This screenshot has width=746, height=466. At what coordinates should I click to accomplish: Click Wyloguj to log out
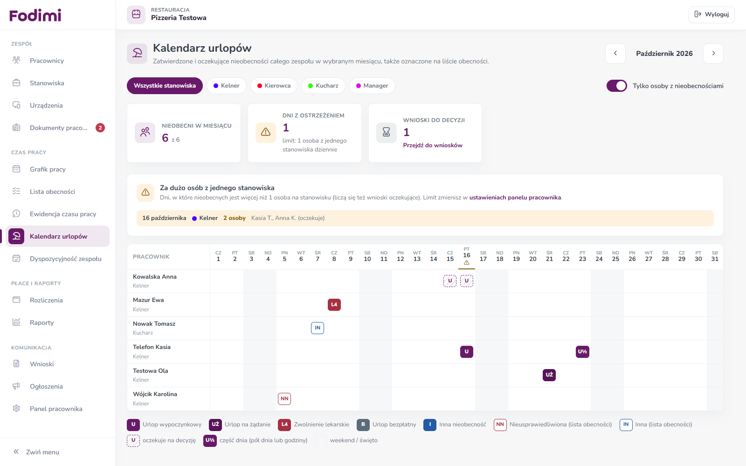coord(711,14)
